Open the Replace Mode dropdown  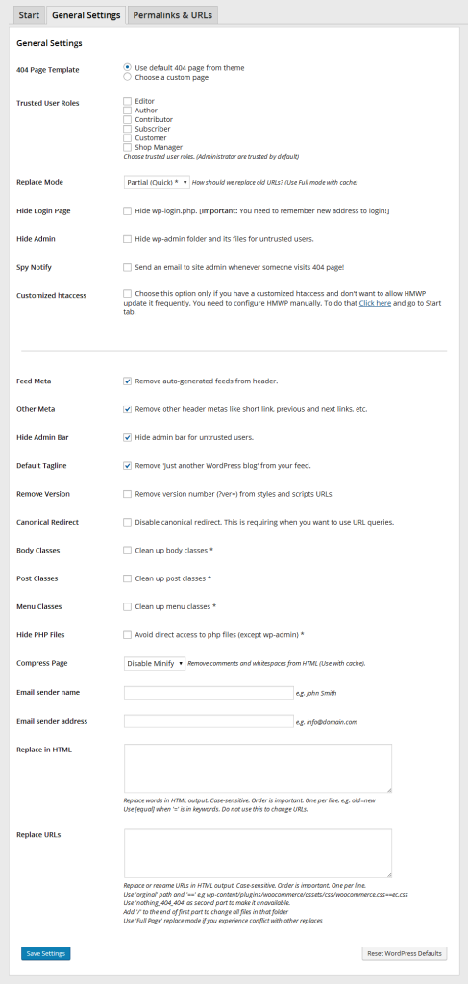point(157,182)
